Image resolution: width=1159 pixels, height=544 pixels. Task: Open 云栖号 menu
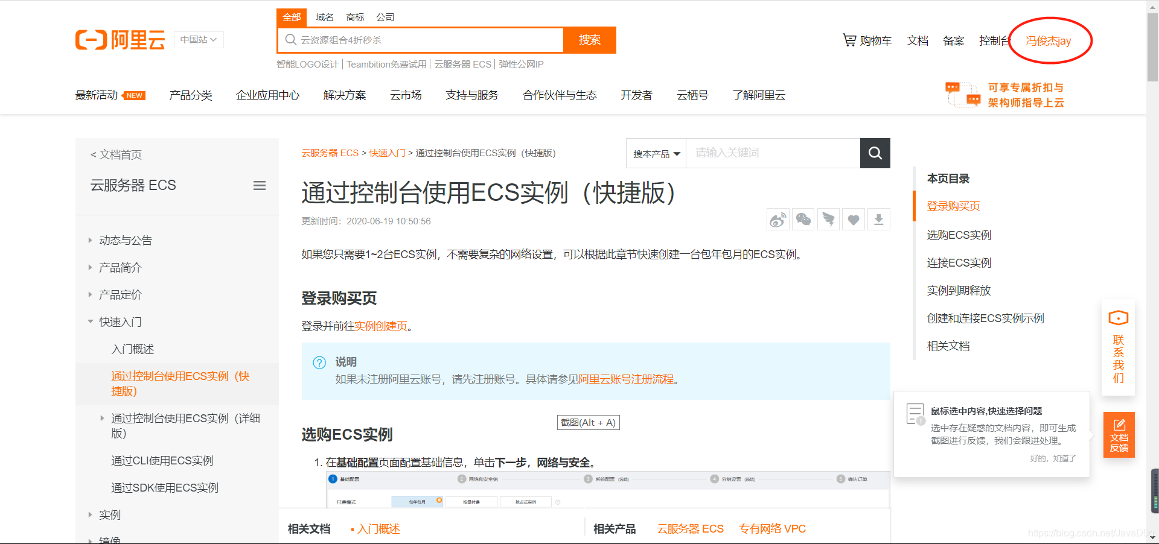(x=692, y=95)
